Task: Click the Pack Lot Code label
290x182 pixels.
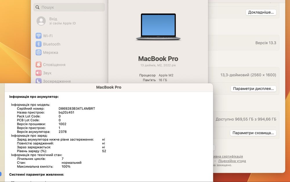Action: coord(29,116)
